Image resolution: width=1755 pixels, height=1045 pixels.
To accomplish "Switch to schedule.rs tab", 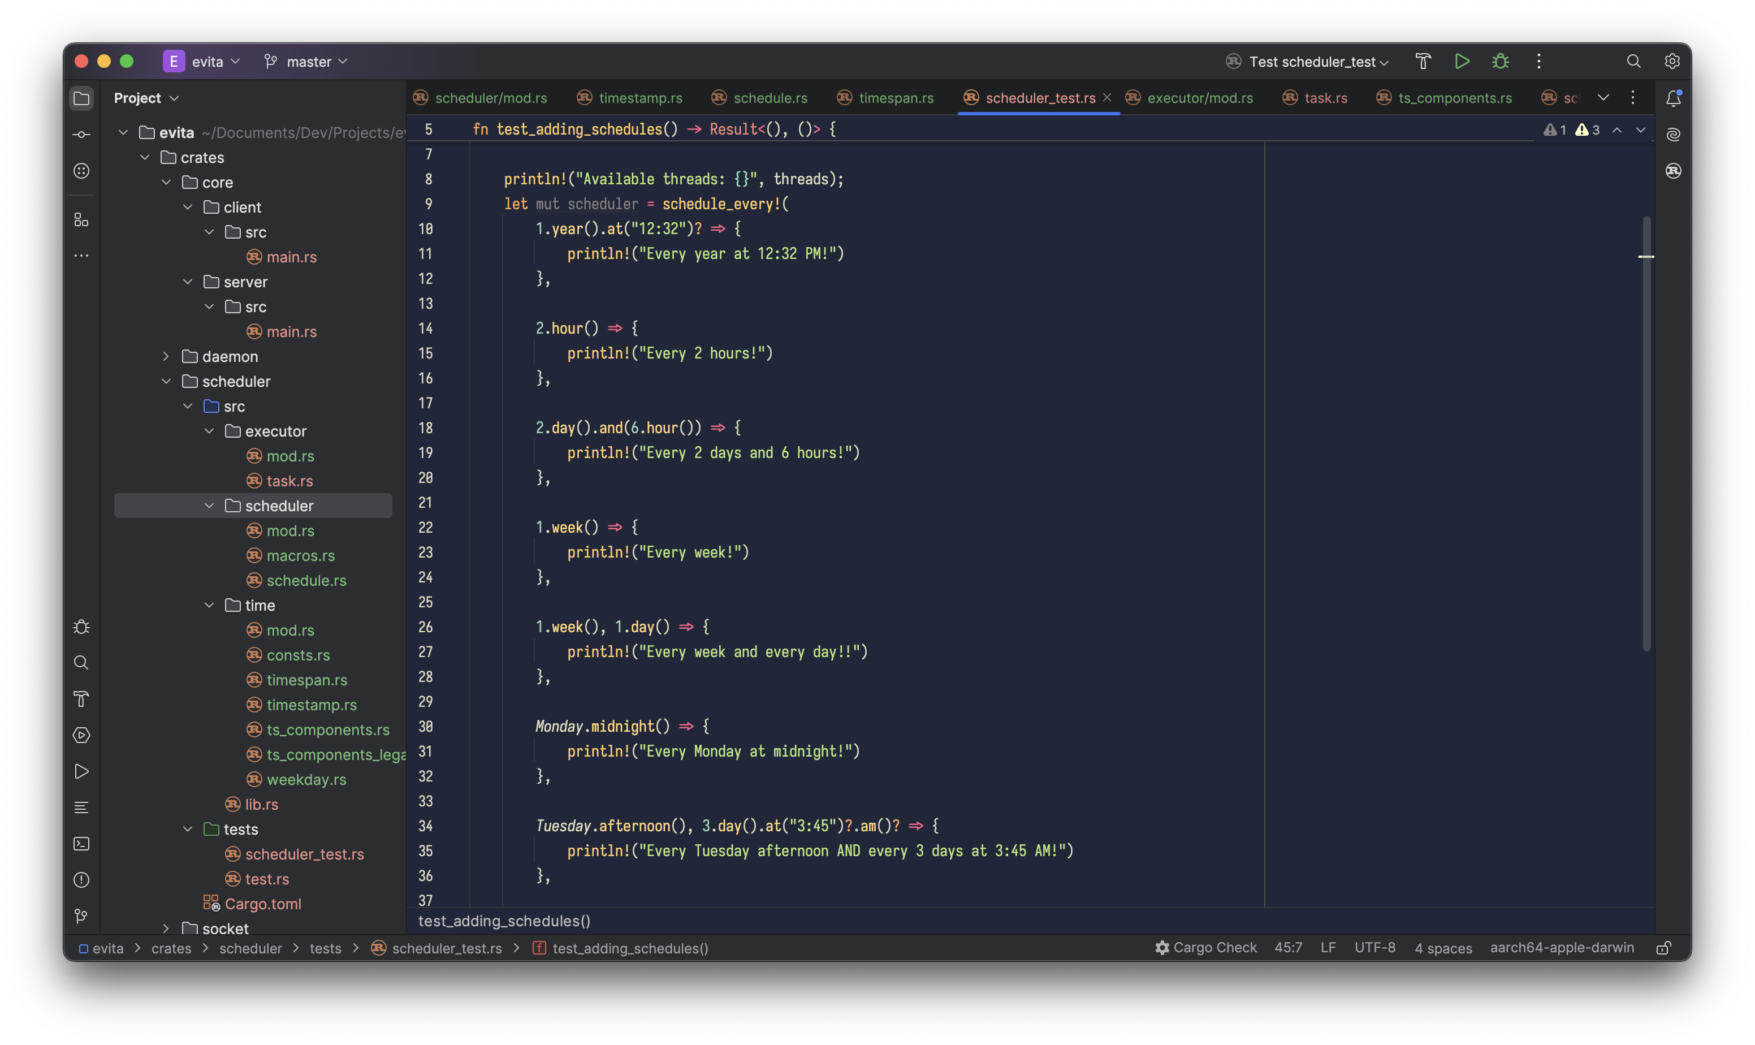I will 759,98.
